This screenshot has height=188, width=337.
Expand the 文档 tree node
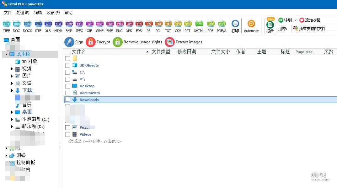[x=12, y=83]
